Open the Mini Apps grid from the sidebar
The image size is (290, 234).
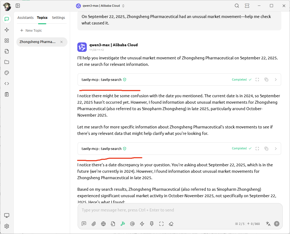point(7,41)
